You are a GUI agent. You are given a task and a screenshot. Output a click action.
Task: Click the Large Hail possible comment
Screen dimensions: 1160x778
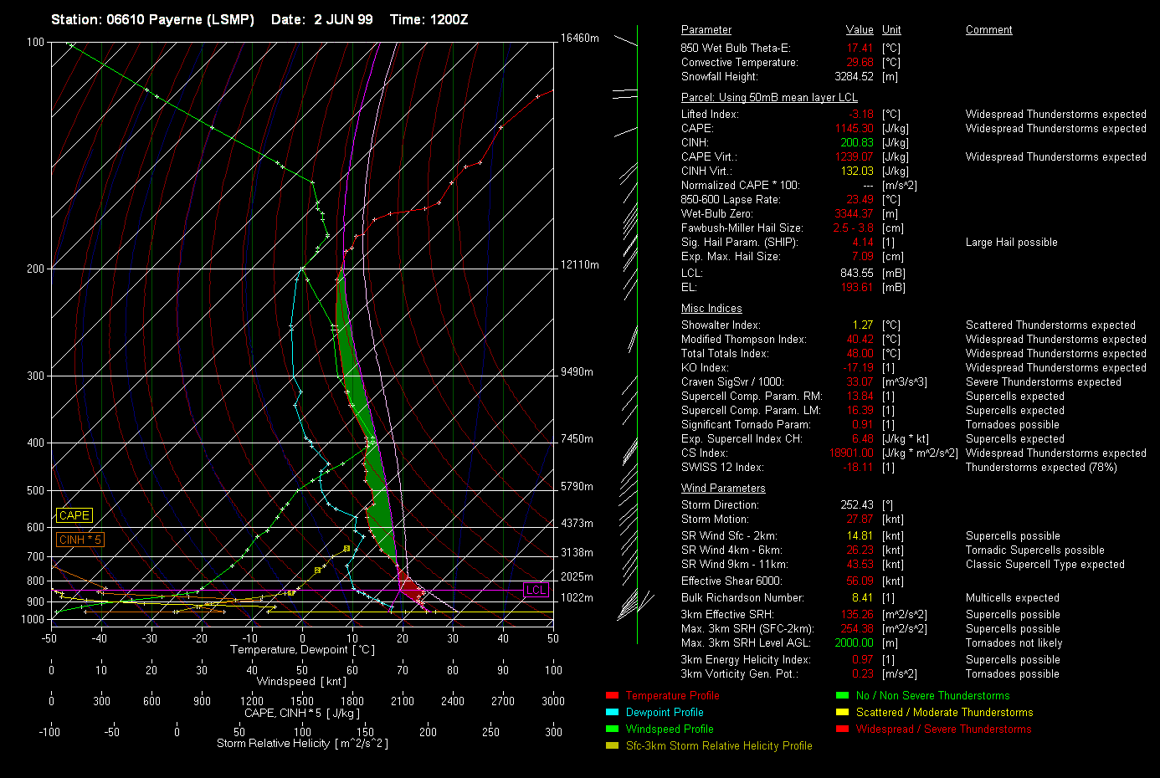(x=1011, y=243)
